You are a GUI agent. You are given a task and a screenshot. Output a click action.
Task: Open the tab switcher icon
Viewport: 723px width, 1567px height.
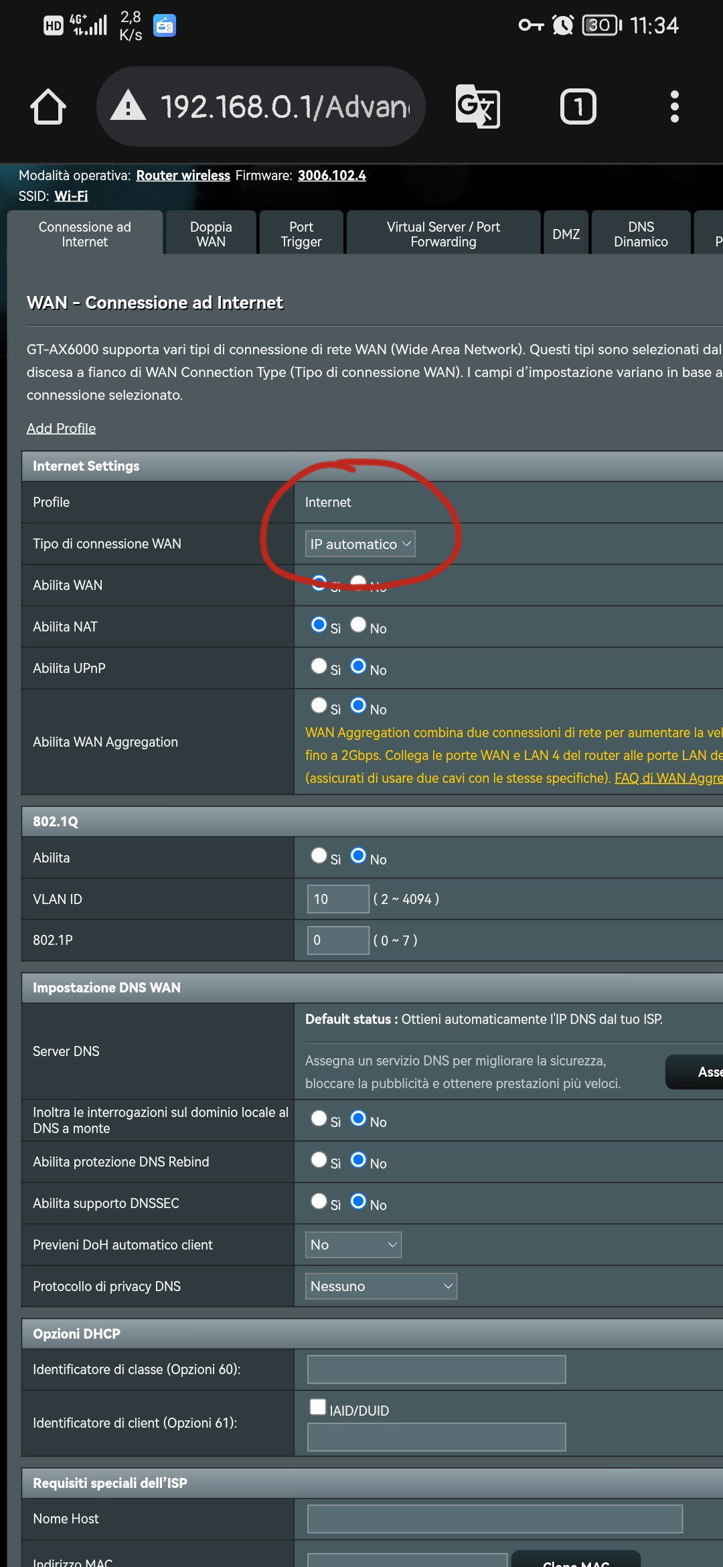[x=578, y=106]
